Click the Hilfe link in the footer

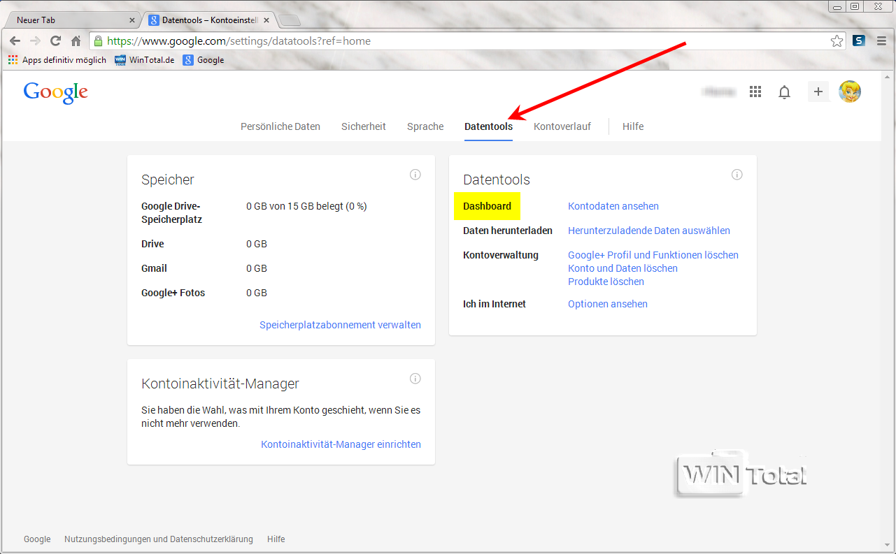tap(276, 539)
